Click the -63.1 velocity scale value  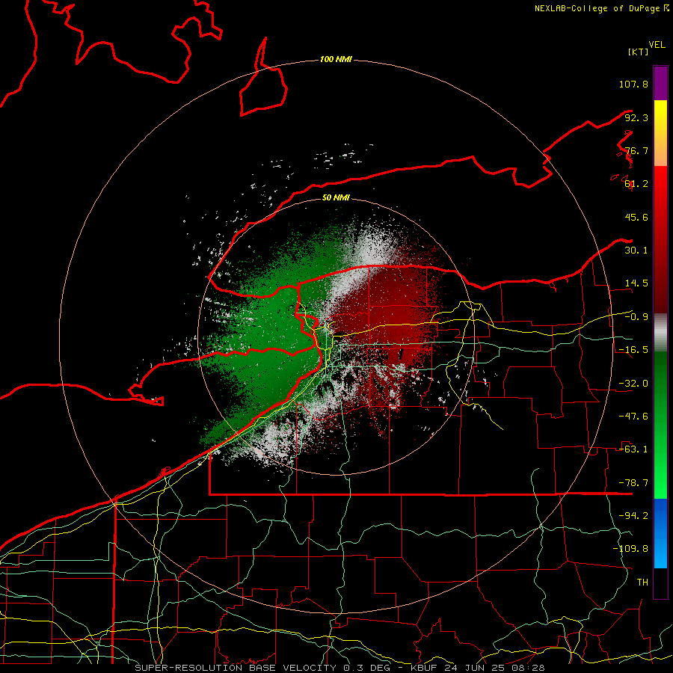(633, 449)
